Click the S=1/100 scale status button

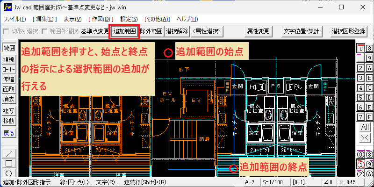tap(275, 182)
